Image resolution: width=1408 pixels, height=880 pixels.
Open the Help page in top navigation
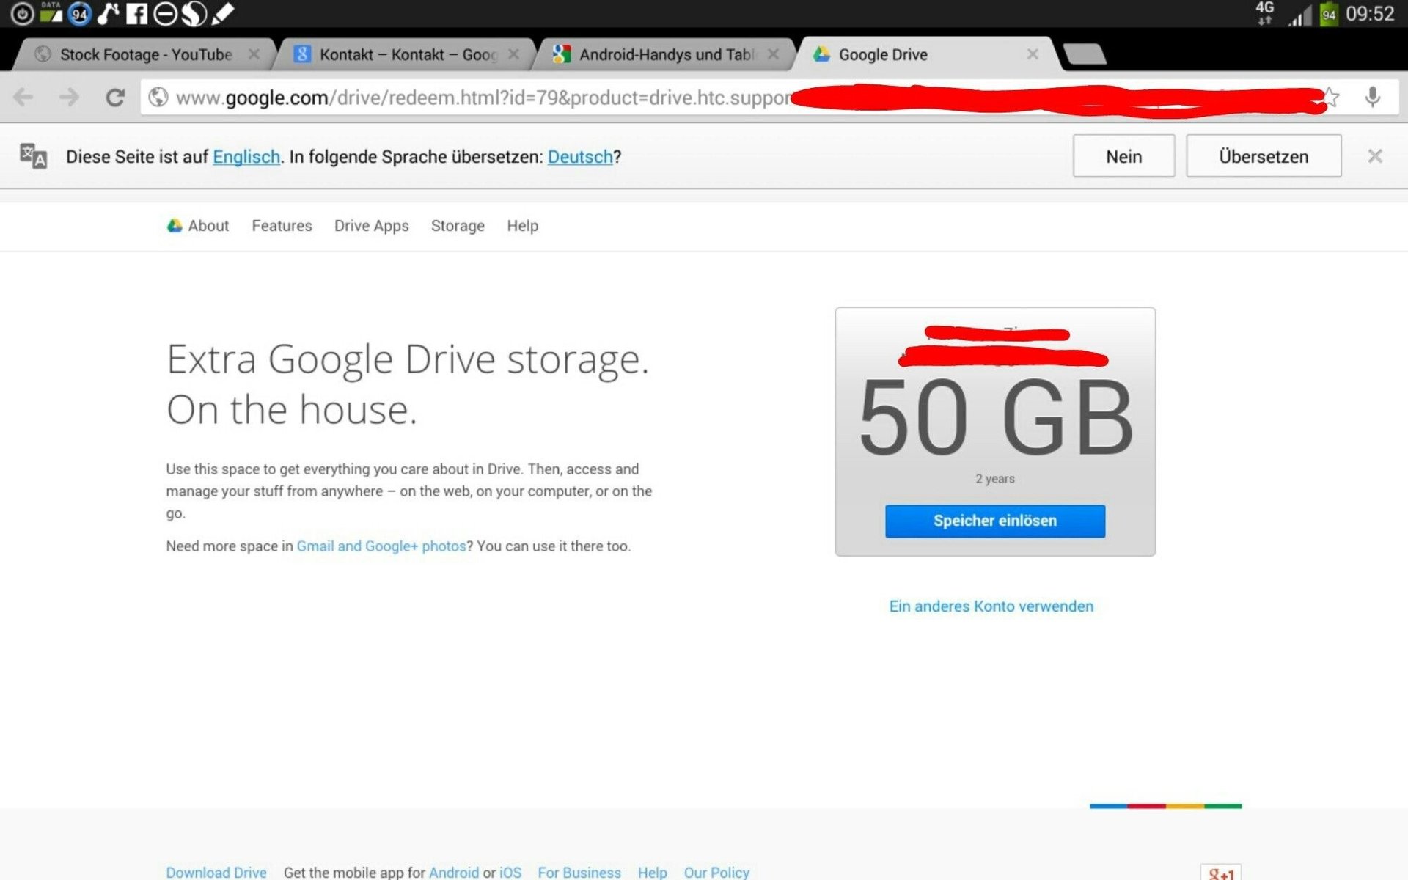522,226
